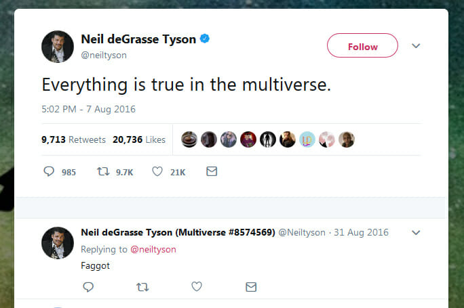
Task: Click the 31 Aug 2016 reply date
Action: [360, 232]
